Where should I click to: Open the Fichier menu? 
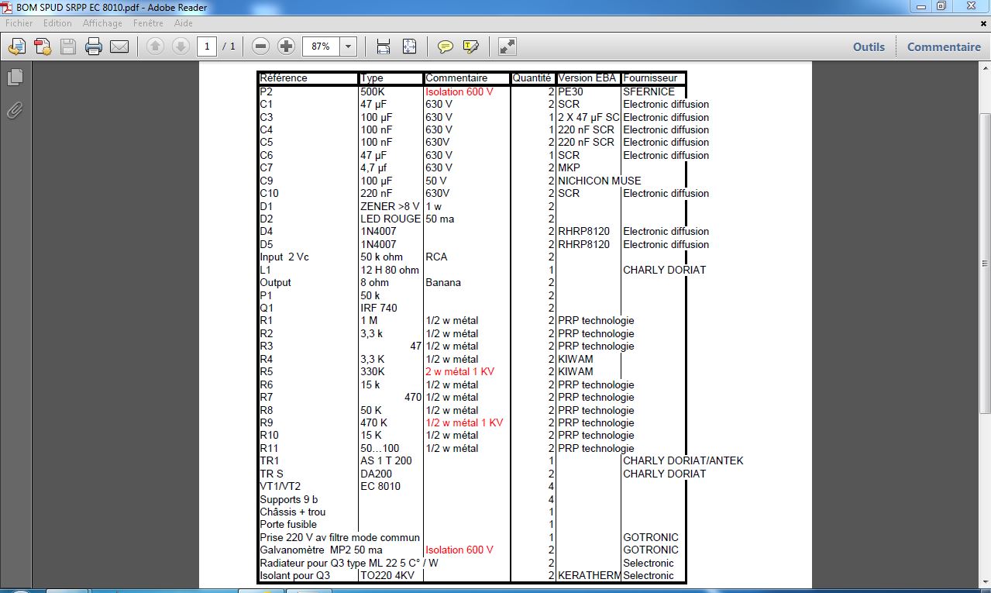click(19, 23)
